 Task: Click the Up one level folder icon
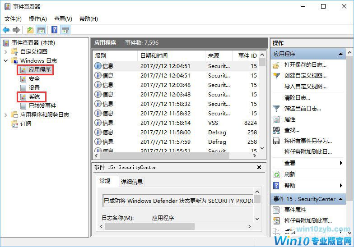pos(30,30)
